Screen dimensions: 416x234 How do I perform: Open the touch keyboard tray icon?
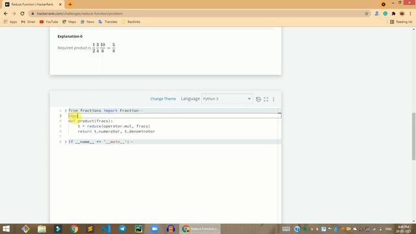click(x=286, y=229)
